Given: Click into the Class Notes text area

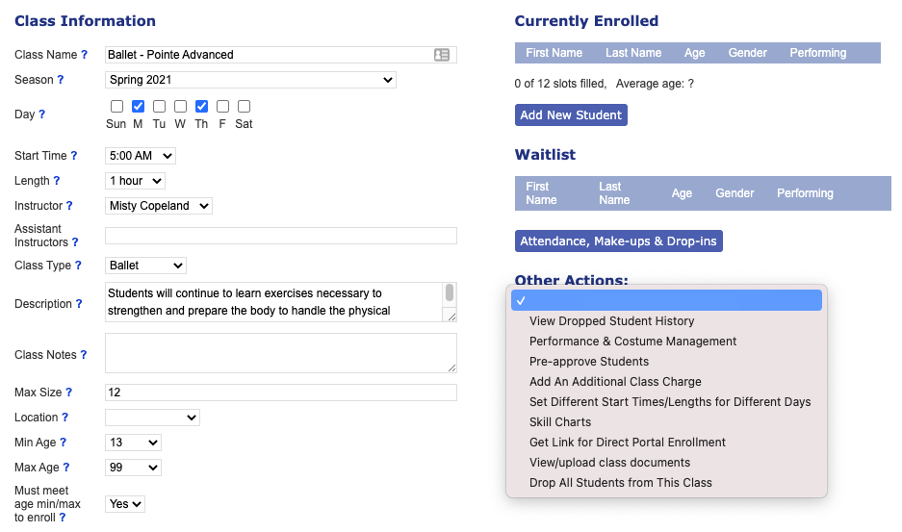Looking at the screenshot, I should (x=280, y=353).
